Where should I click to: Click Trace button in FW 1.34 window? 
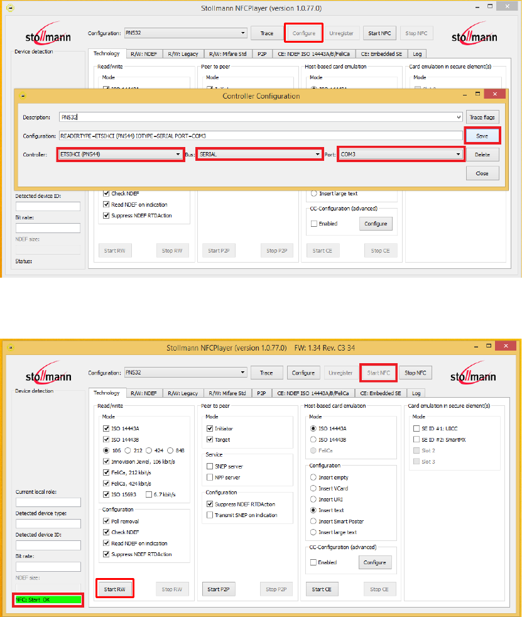[266, 373]
